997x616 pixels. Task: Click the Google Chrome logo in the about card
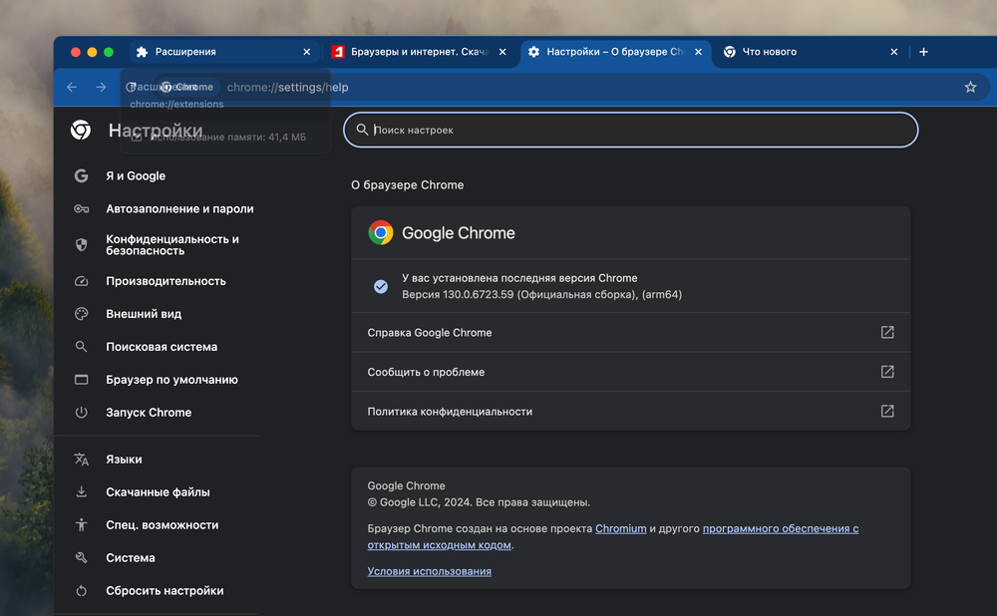tap(381, 232)
